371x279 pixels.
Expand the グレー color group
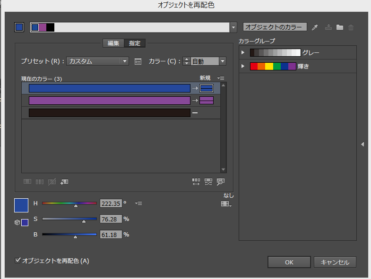pos(243,52)
